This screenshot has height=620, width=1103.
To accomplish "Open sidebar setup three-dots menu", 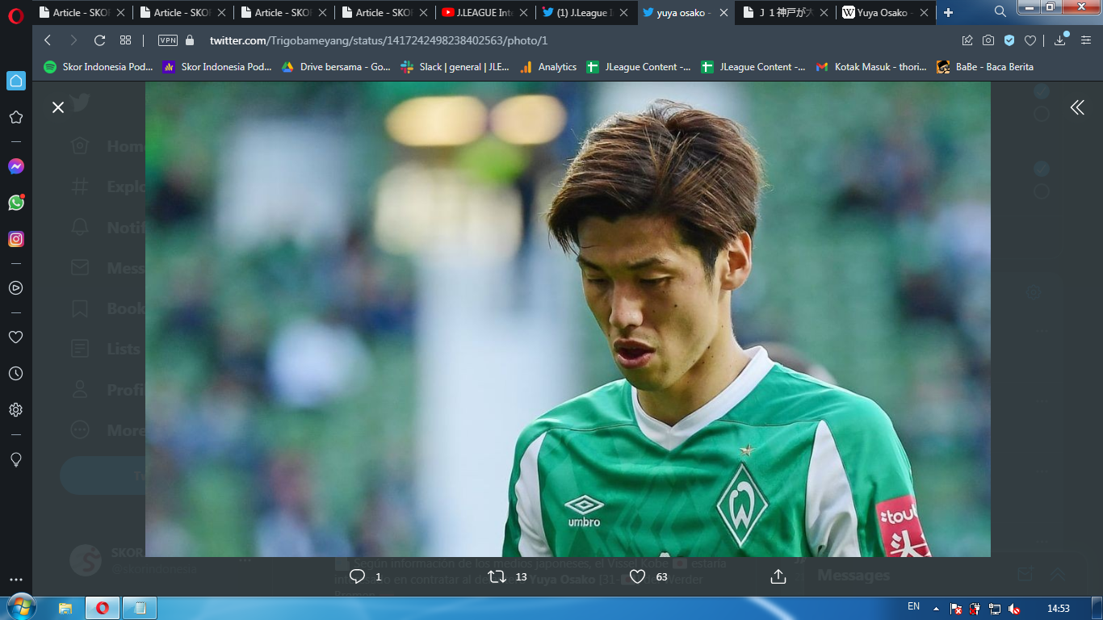I will click(16, 580).
